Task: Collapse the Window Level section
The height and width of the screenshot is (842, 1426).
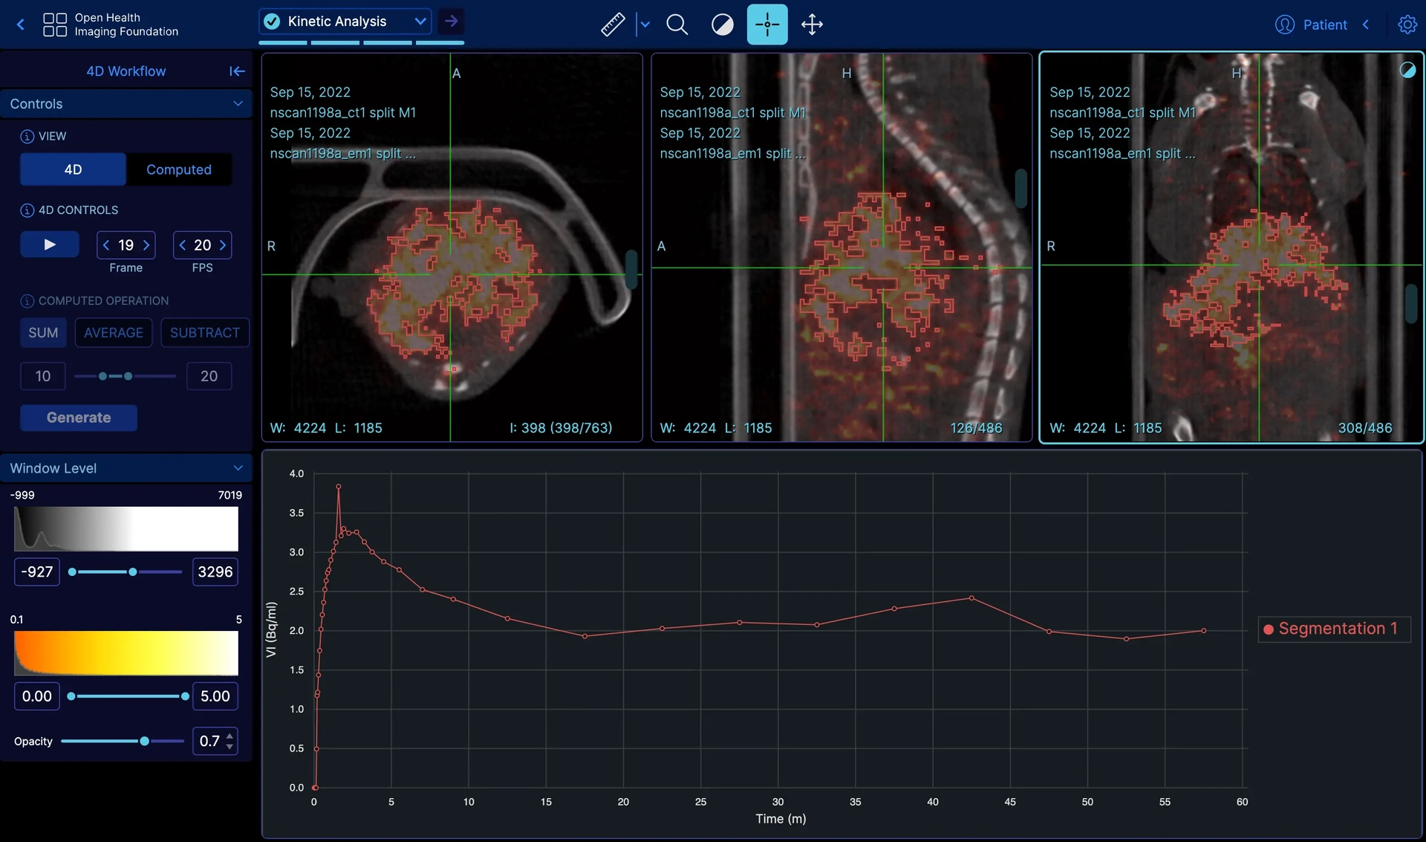Action: click(x=238, y=468)
